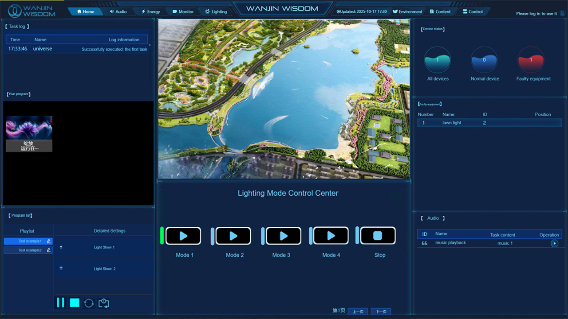The image size is (568, 319).
Task: Pause the running program playlist
Action: [60, 303]
